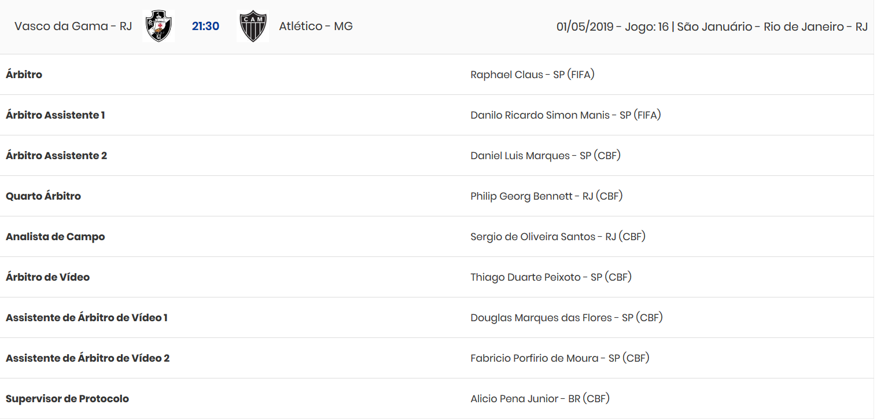Select Douglas Marques das Flores entry
877x419 pixels.
coord(566,318)
